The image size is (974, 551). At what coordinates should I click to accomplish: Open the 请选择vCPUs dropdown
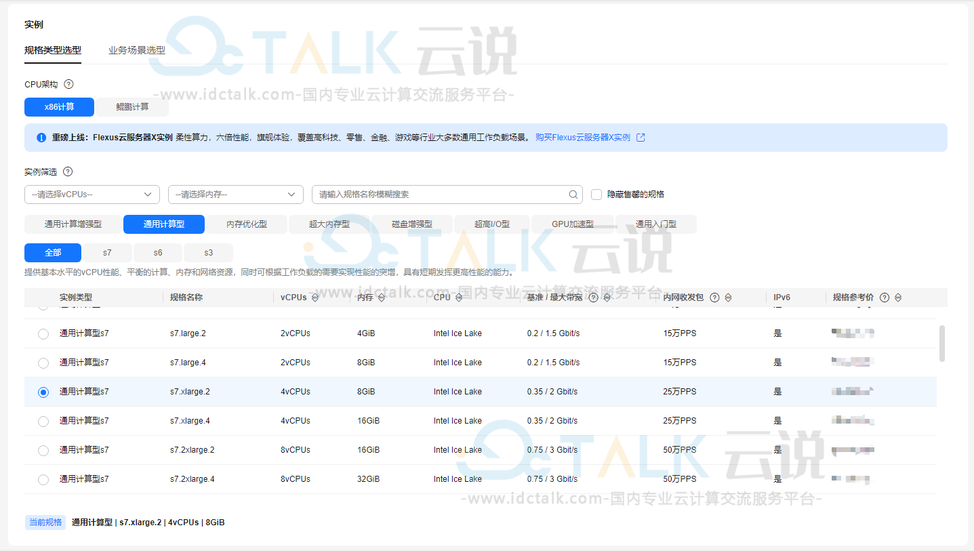(x=92, y=195)
